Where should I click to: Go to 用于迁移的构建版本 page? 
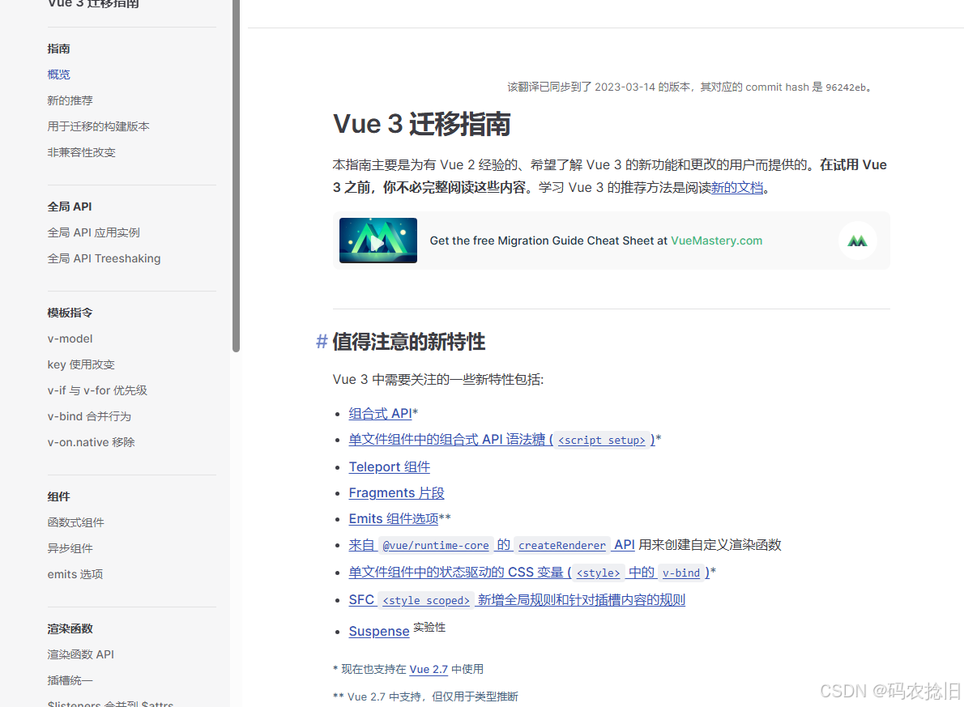98,126
